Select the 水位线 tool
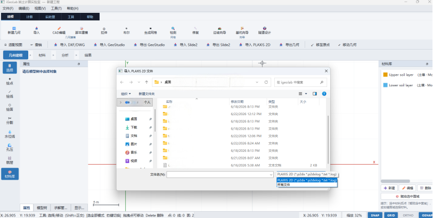 pos(10,134)
